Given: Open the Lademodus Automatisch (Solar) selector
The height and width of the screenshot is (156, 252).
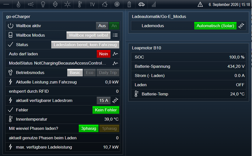Looking at the screenshot, I should coord(216,26).
